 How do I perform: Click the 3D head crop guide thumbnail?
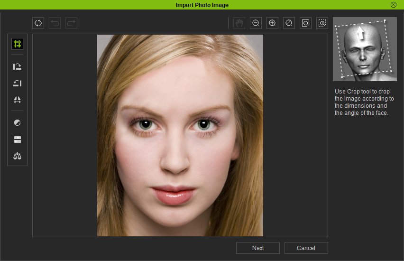point(365,49)
